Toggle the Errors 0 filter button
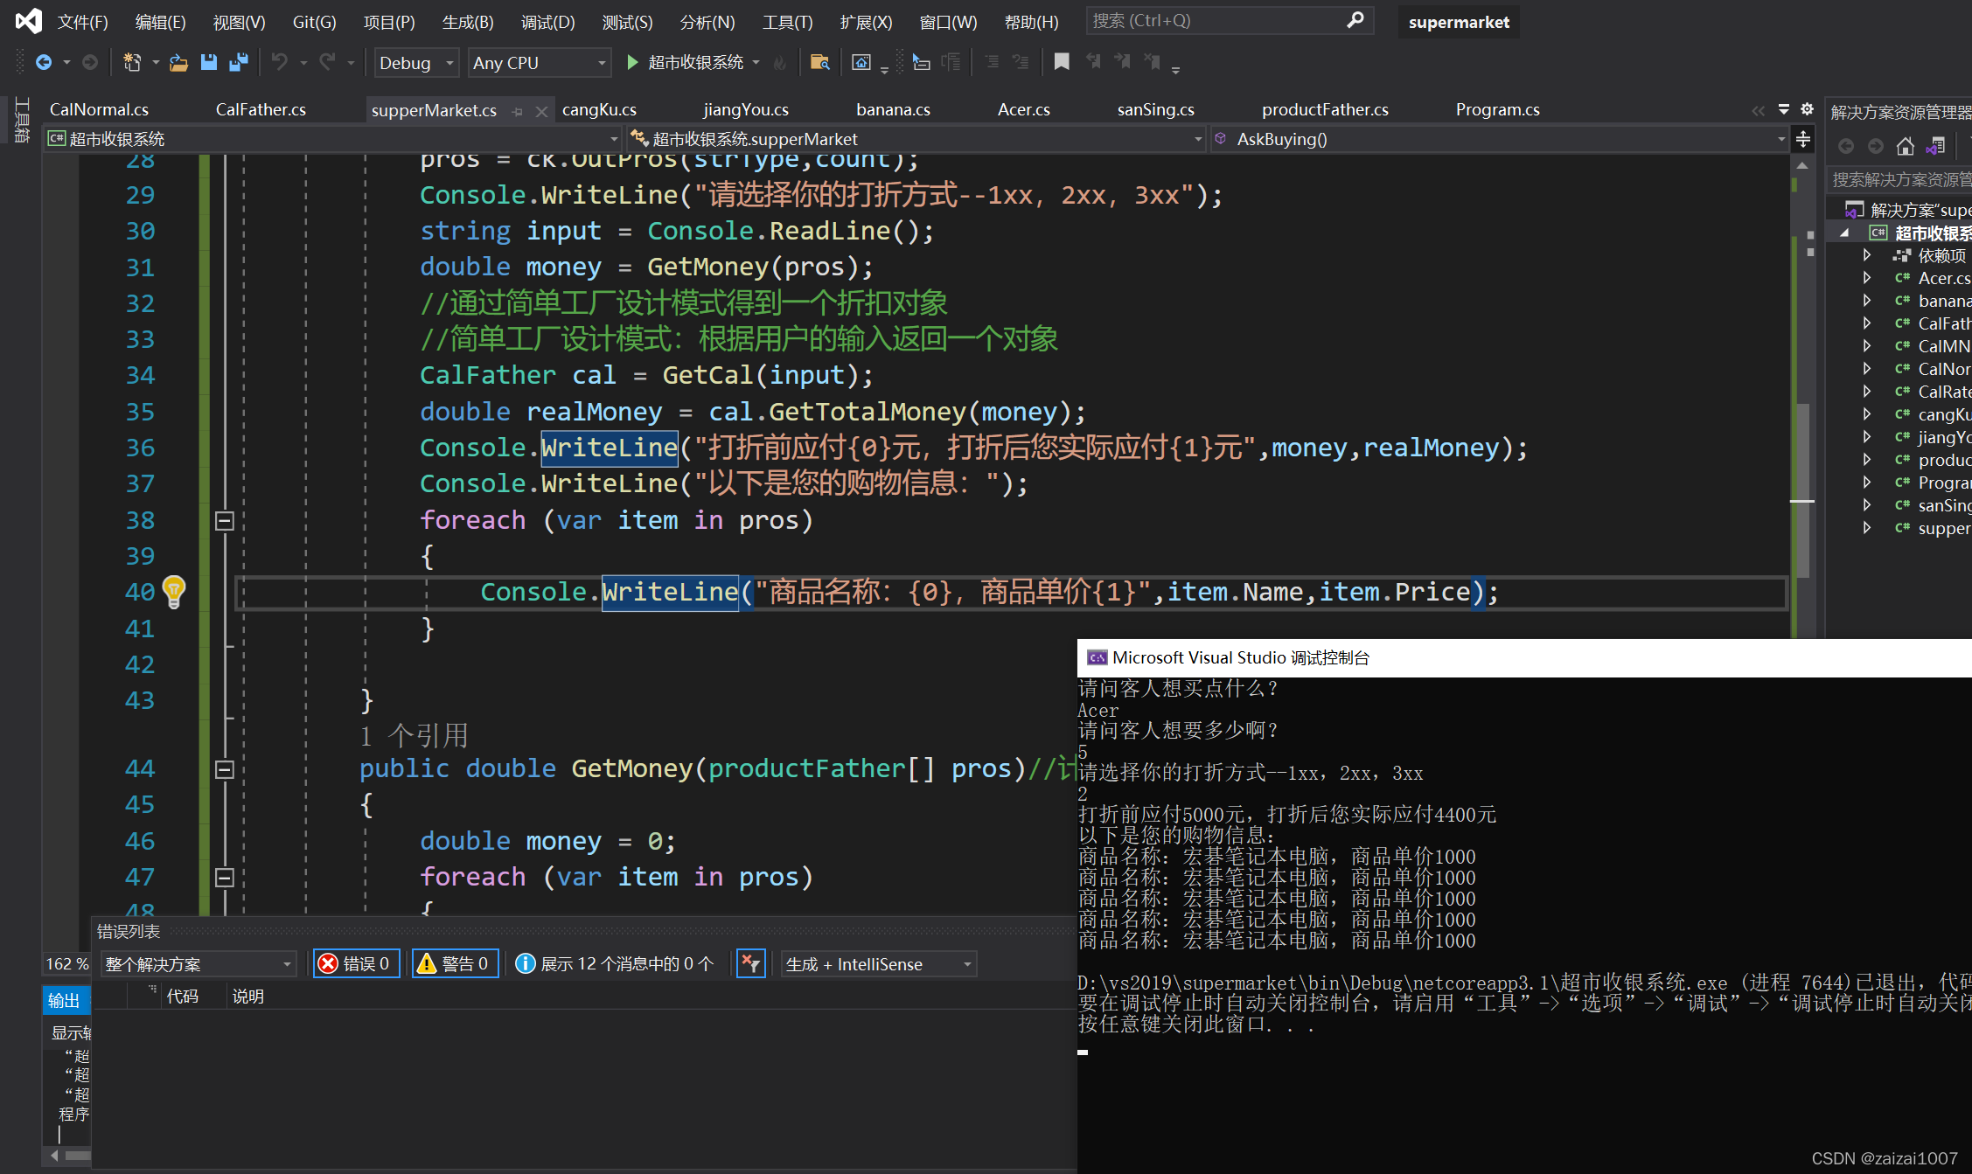 tap(357, 963)
